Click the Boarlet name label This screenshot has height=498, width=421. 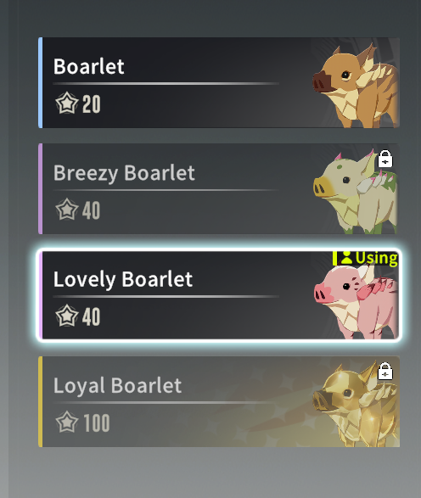(x=88, y=66)
